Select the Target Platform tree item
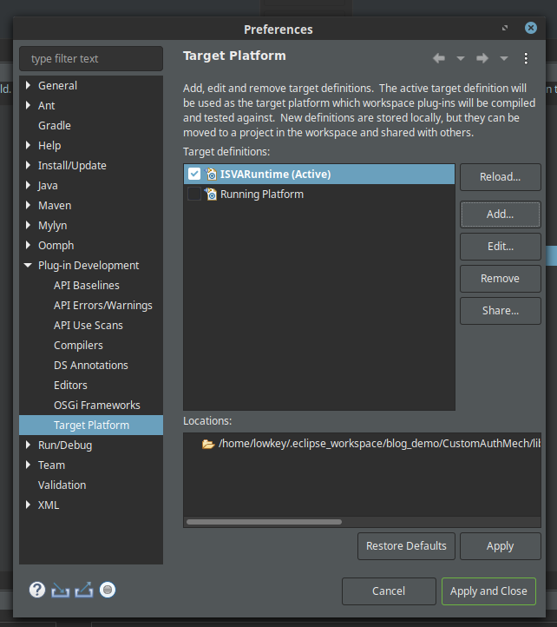 pyautogui.click(x=91, y=425)
